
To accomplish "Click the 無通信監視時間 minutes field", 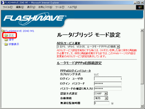I will [x=102, y=103].
